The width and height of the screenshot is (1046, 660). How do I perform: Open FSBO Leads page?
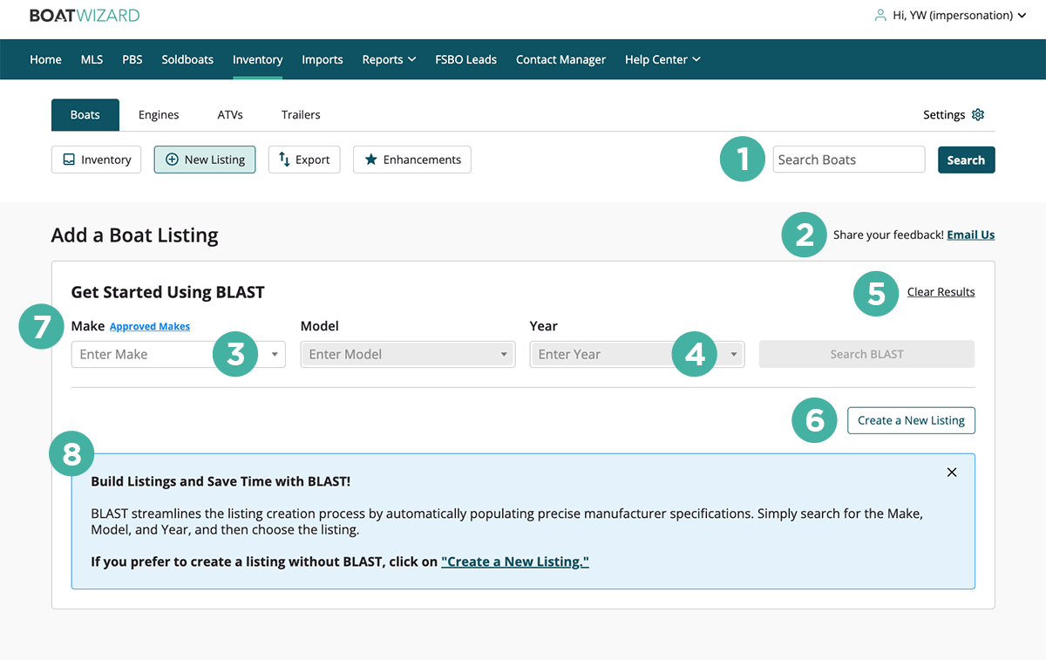[x=465, y=59]
